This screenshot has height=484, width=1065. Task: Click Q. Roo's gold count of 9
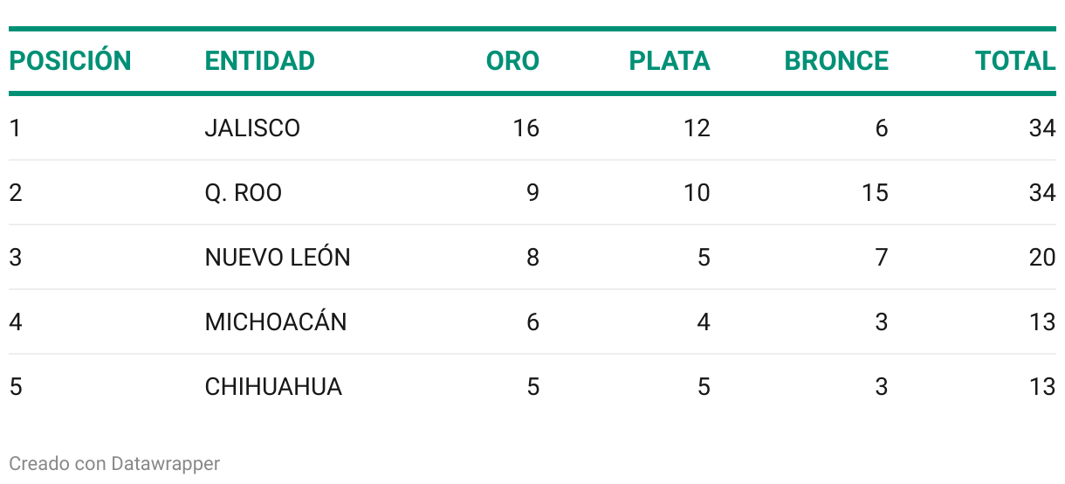point(532,193)
